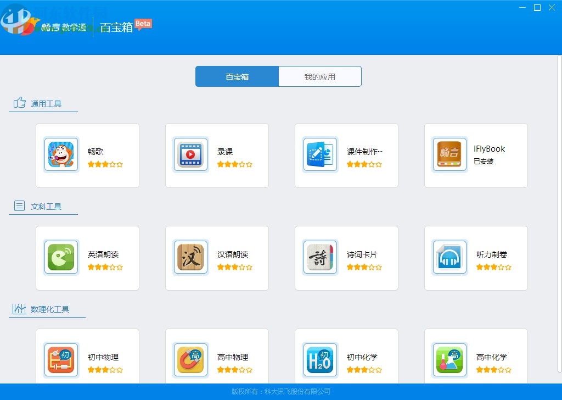Screen dimensions: 562x400
Task: Click the 已安装 status label
Action: click(x=484, y=162)
